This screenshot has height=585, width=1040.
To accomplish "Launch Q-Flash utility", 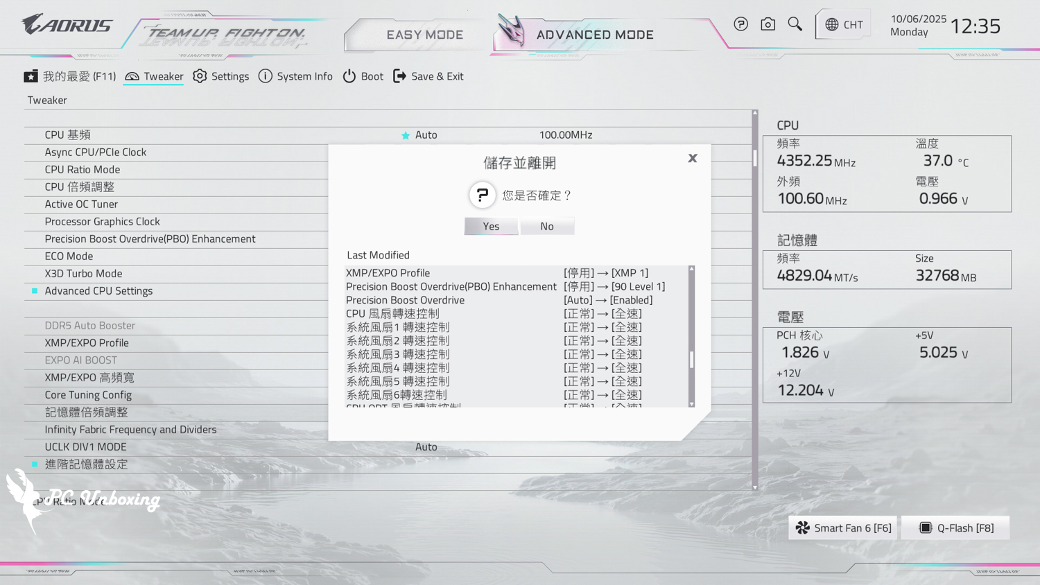I will click(955, 528).
